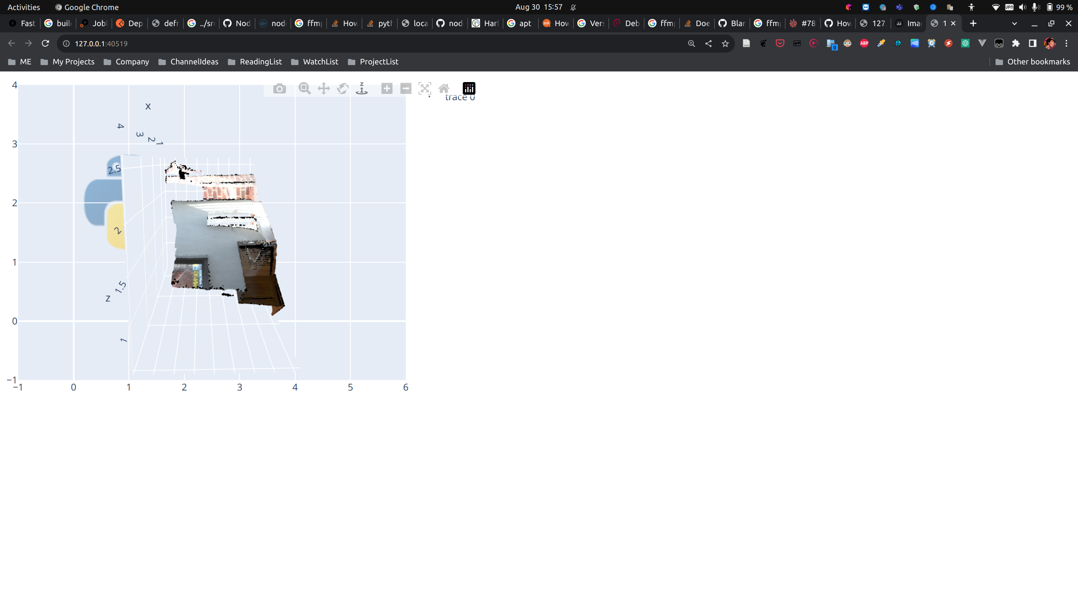This screenshot has width=1078, height=606.
Task: Open a new browser tab
Action: tap(973, 23)
